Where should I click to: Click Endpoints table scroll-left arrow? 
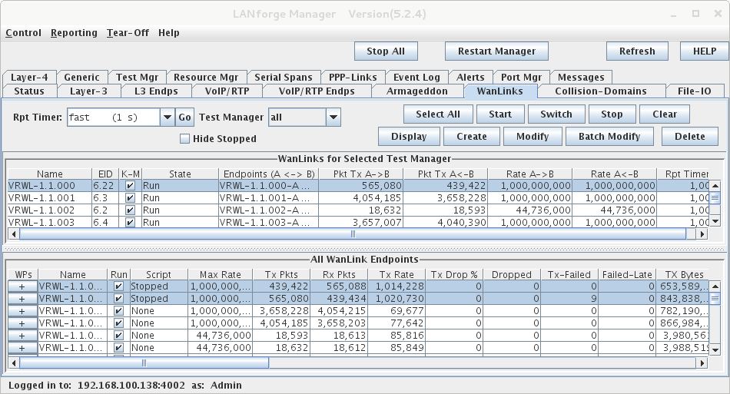(x=14, y=363)
